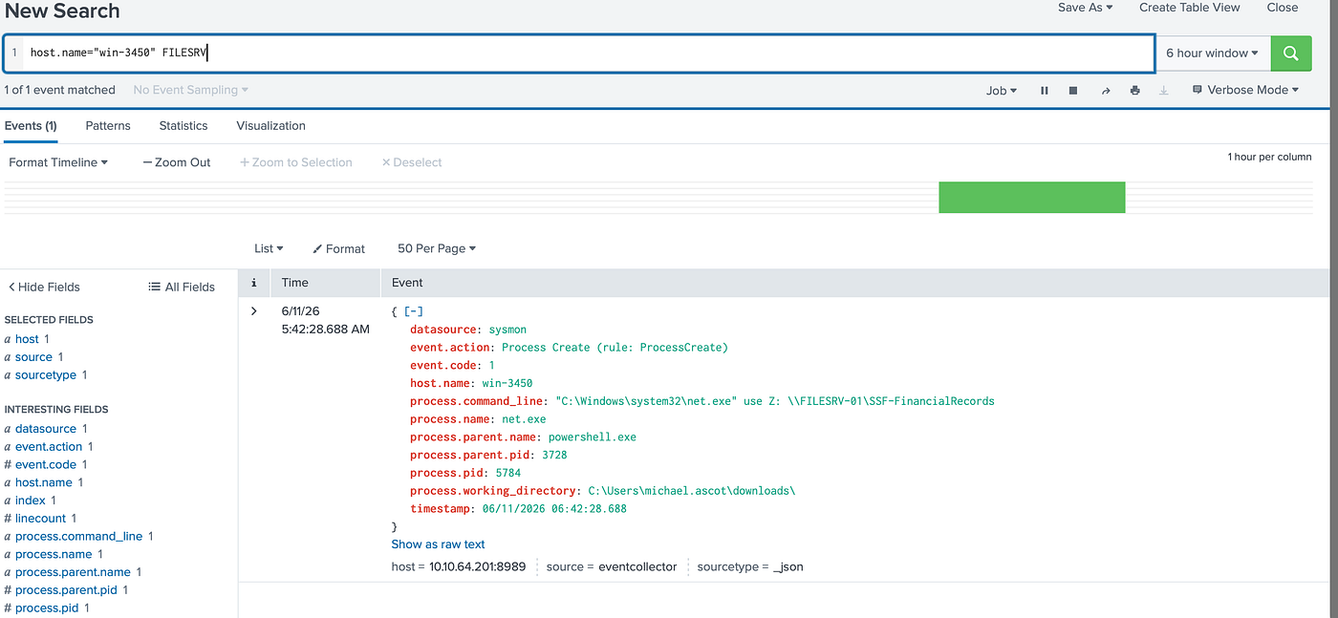
Task: Click _json sourcetype value
Action: pos(788,567)
